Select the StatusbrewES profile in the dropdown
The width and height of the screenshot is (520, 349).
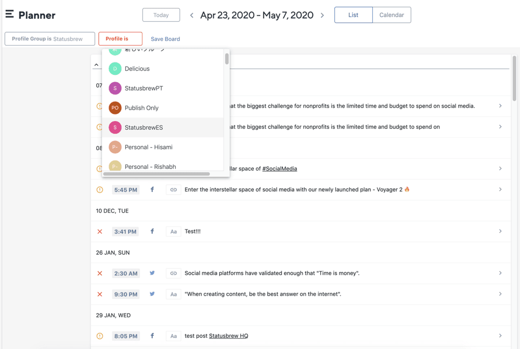pyautogui.click(x=144, y=127)
